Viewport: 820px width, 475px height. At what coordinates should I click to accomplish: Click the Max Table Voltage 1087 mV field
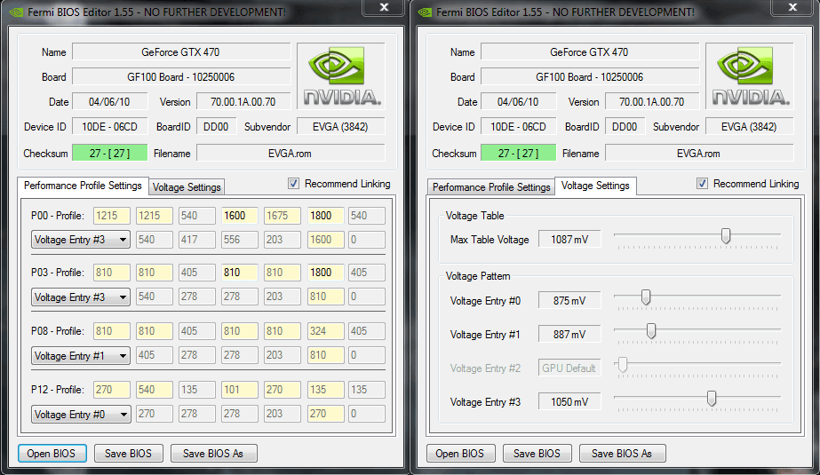coord(569,240)
